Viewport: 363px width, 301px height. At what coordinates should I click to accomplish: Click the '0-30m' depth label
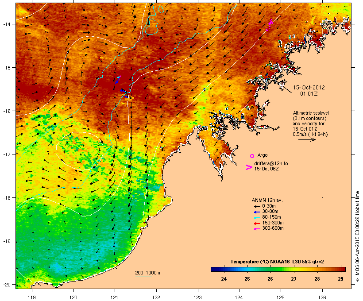(x=269, y=206)
